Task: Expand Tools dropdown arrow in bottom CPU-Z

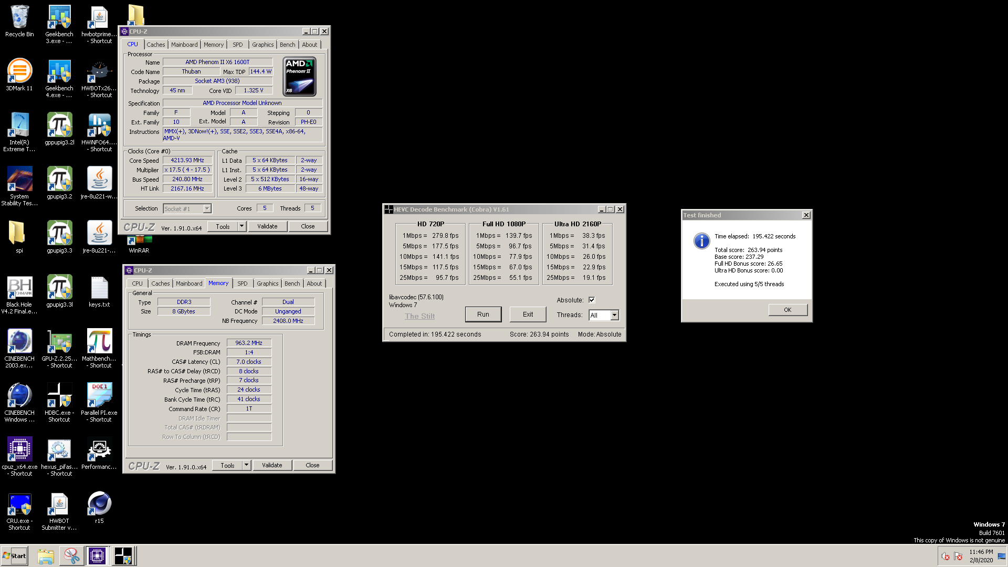Action: click(247, 465)
